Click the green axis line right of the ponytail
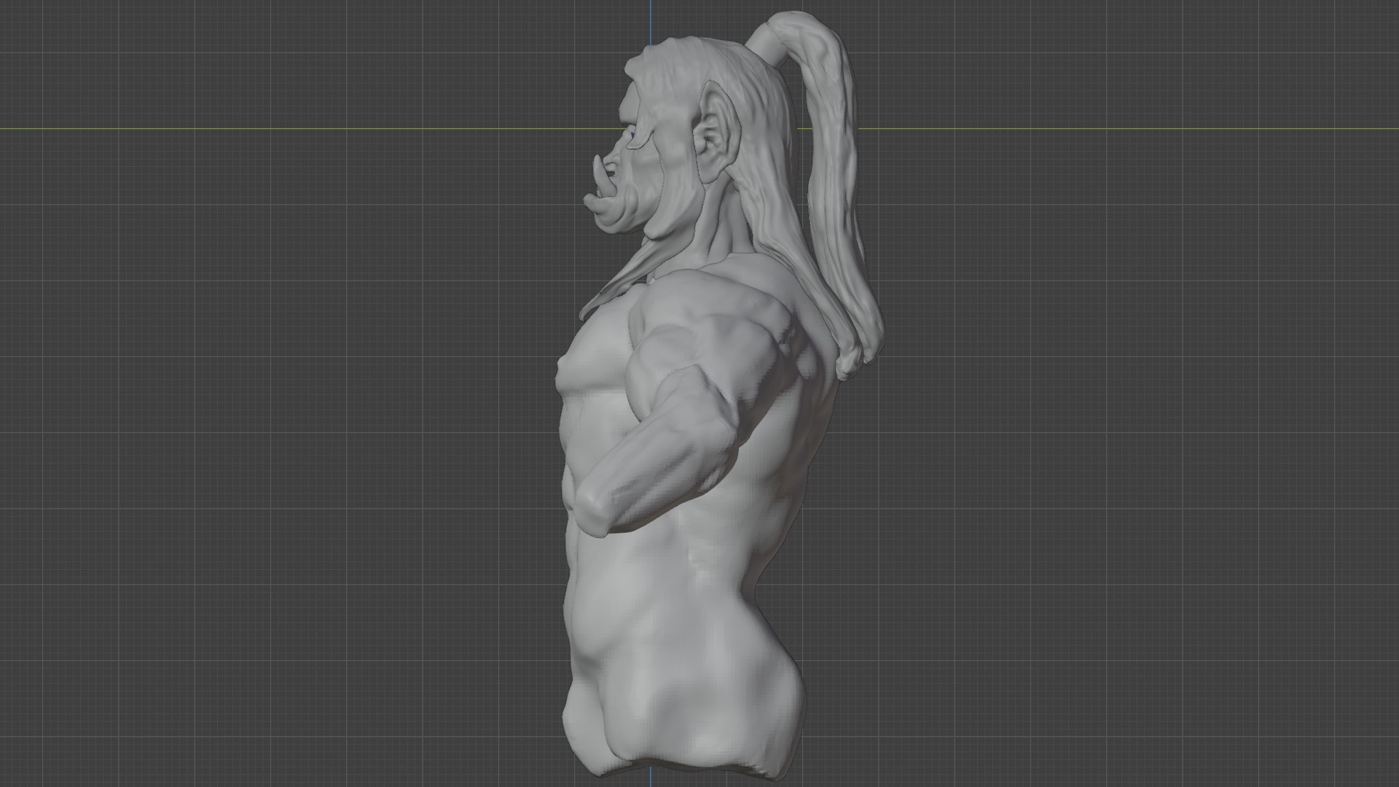The width and height of the screenshot is (1399, 787). pyautogui.click(x=1093, y=130)
